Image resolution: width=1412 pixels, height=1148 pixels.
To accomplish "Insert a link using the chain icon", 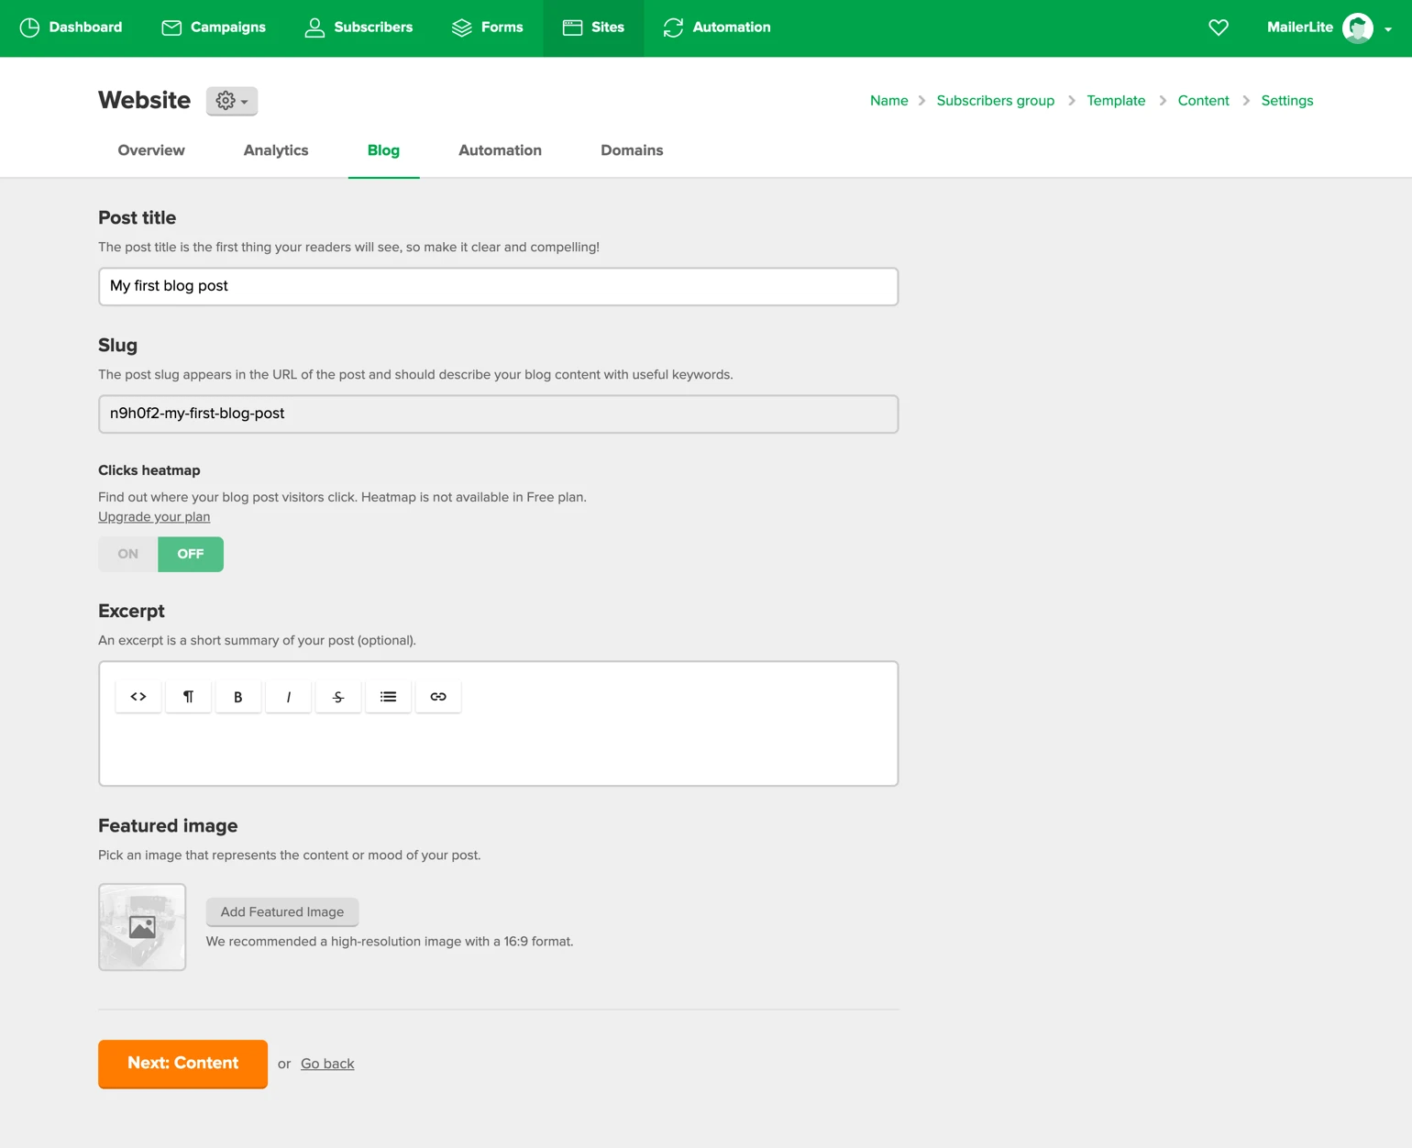I will pyautogui.click(x=438, y=697).
